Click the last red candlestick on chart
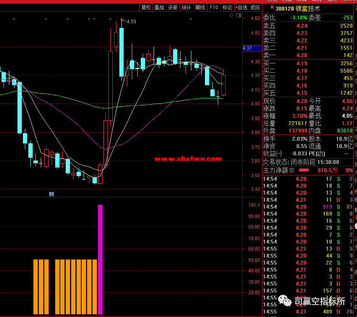The width and height of the screenshot is (357, 317). click(223, 85)
